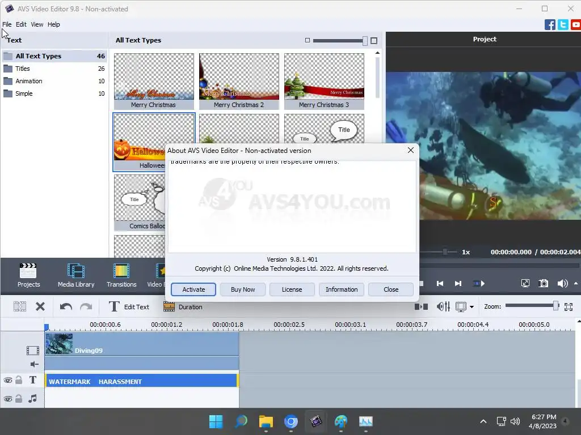Click the storyboard/timeline split view icon
The width and height of the screenshot is (581, 435).
point(421,306)
